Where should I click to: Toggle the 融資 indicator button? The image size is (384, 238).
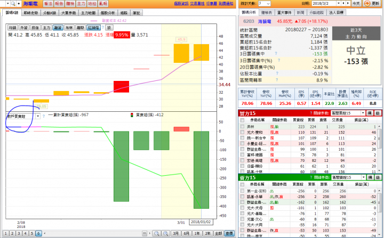58,28
